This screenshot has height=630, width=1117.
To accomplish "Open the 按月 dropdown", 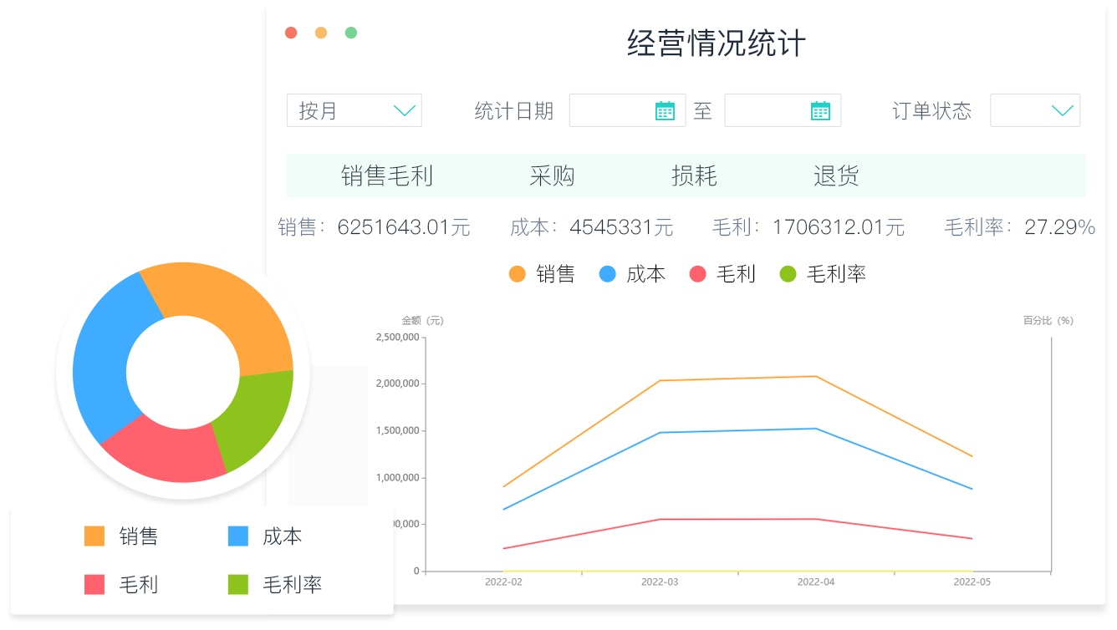I will tap(354, 109).
